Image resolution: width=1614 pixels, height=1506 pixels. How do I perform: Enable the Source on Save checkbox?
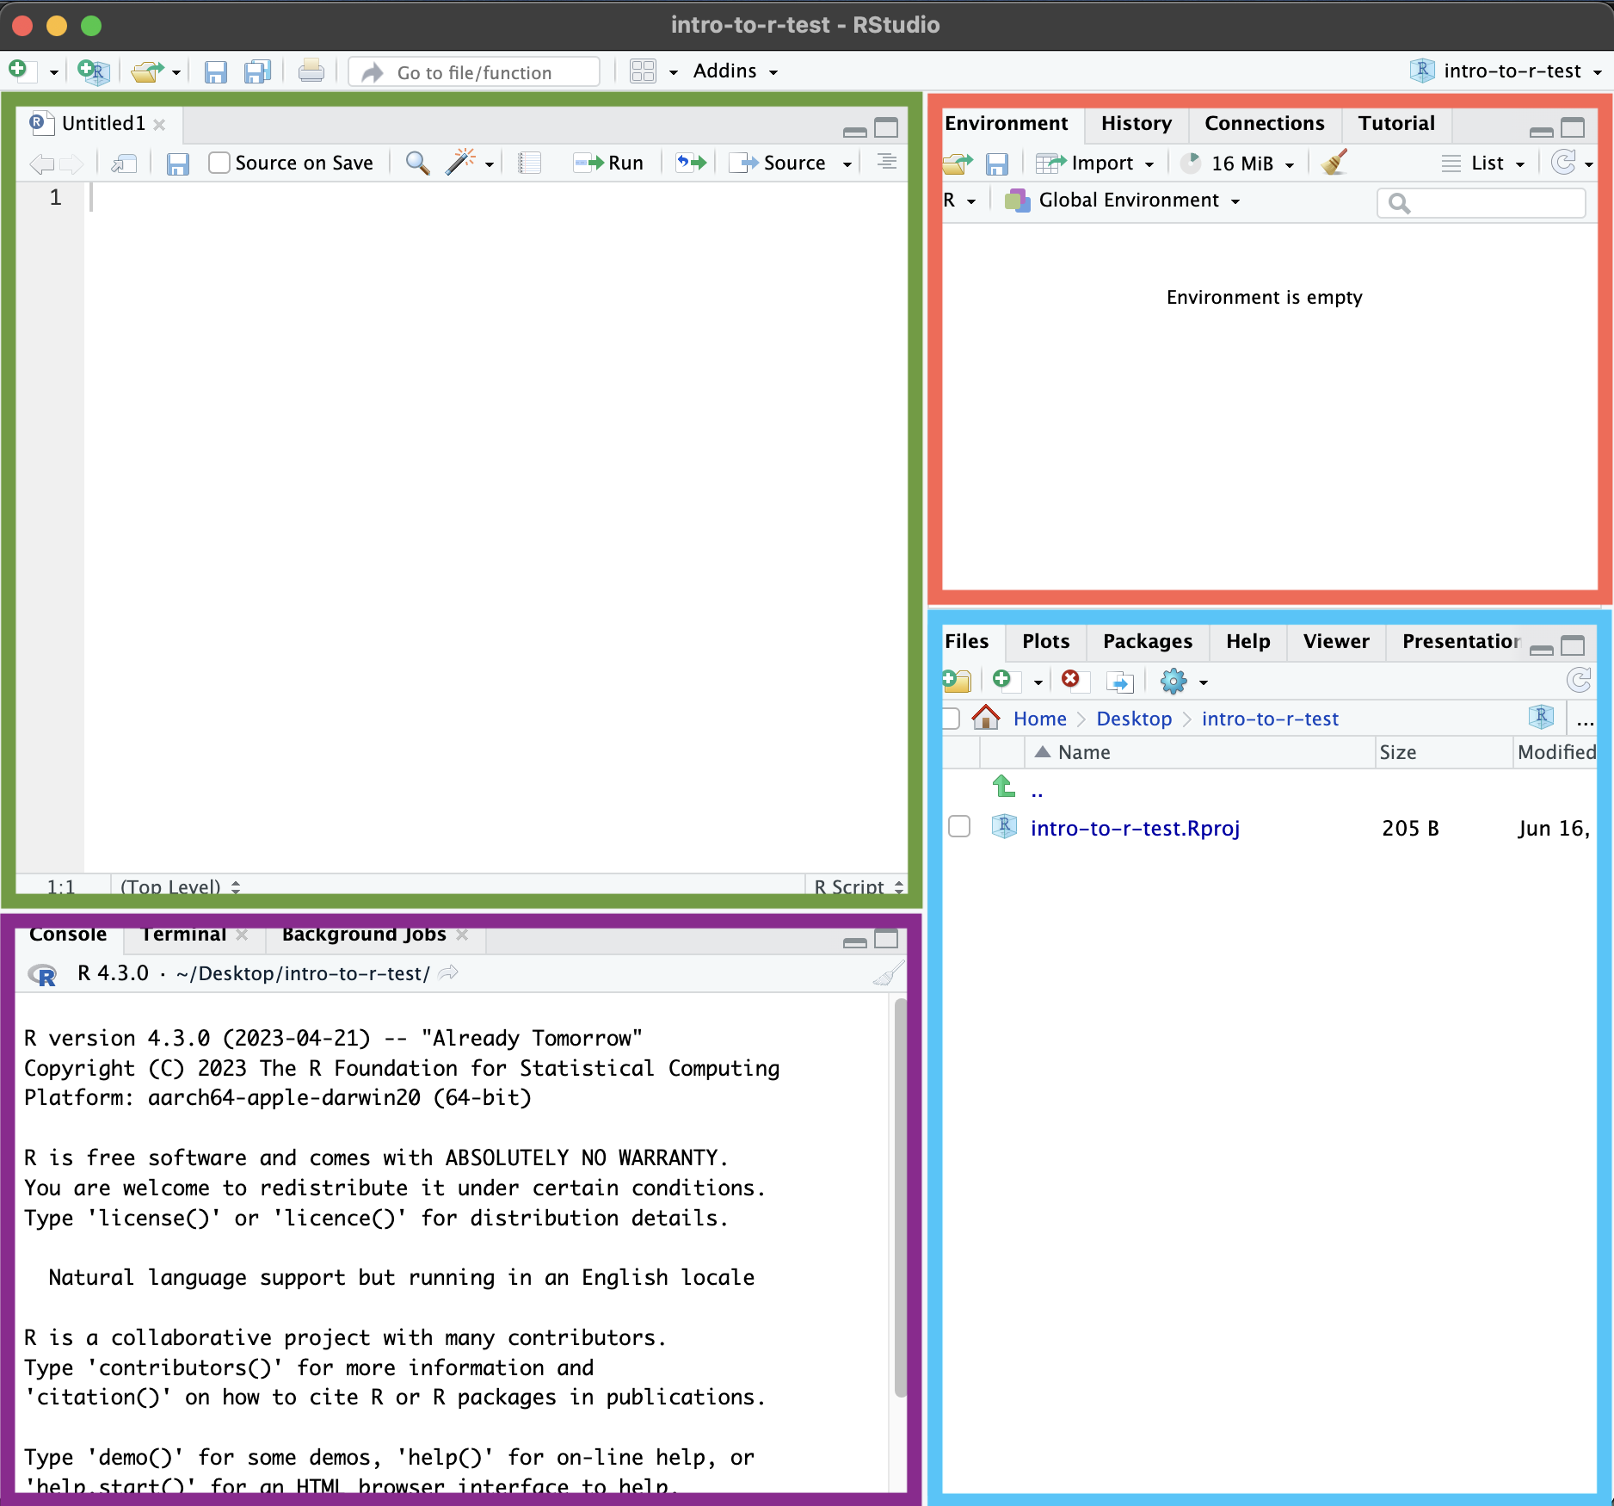coord(219,163)
